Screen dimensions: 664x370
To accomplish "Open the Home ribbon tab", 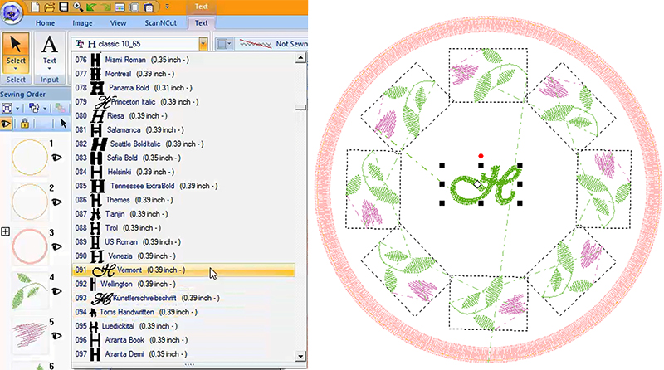I will 46,23.
